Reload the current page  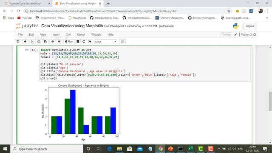click(x=18, y=11)
